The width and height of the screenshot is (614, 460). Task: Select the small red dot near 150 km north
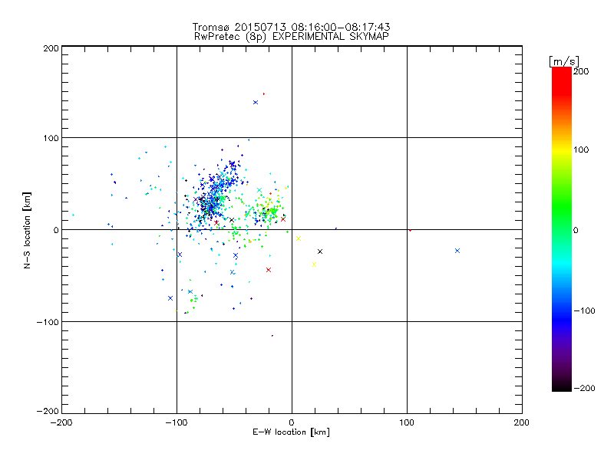(x=264, y=94)
